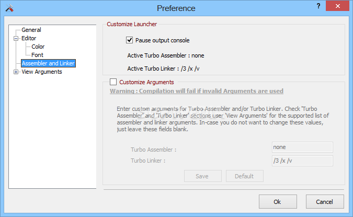Image resolution: width=353 pixels, height=217 pixels.
Task: Click the app icon in title bar
Action: tap(9, 8)
